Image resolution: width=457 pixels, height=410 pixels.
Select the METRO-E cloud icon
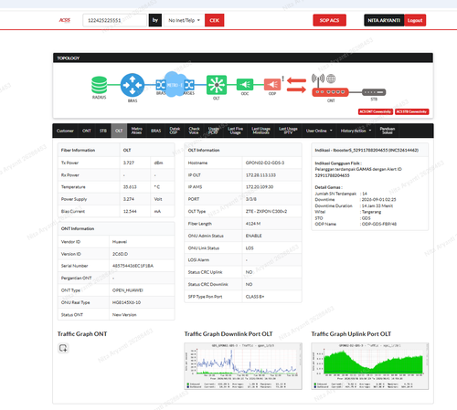[x=175, y=84]
